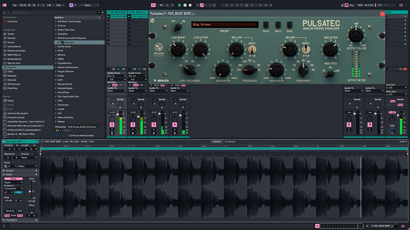Screen dimensions: 410x230
Task: Switch to the Sample tab
Action: (217, 141)
